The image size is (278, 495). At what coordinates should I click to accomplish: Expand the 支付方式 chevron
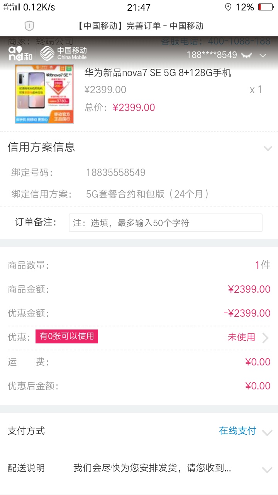point(267,433)
